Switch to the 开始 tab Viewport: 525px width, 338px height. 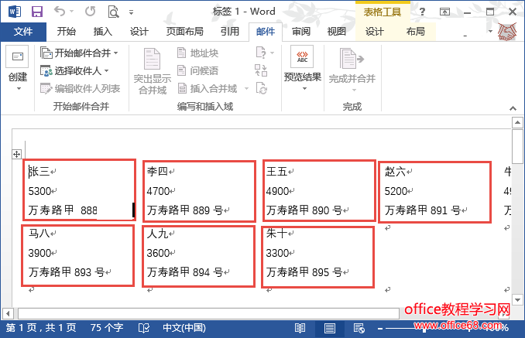[67, 32]
